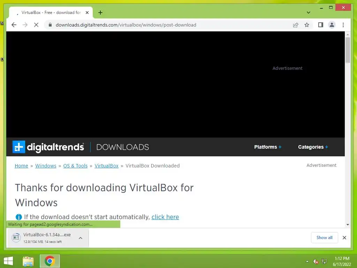357x268 pixels.
Task: Show hidden system tray icons
Action: 307,261
